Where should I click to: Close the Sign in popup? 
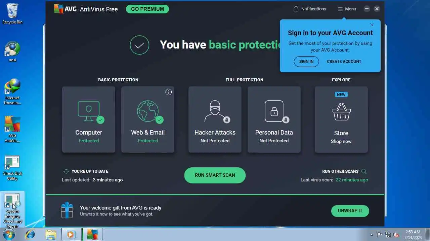point(372,25)
